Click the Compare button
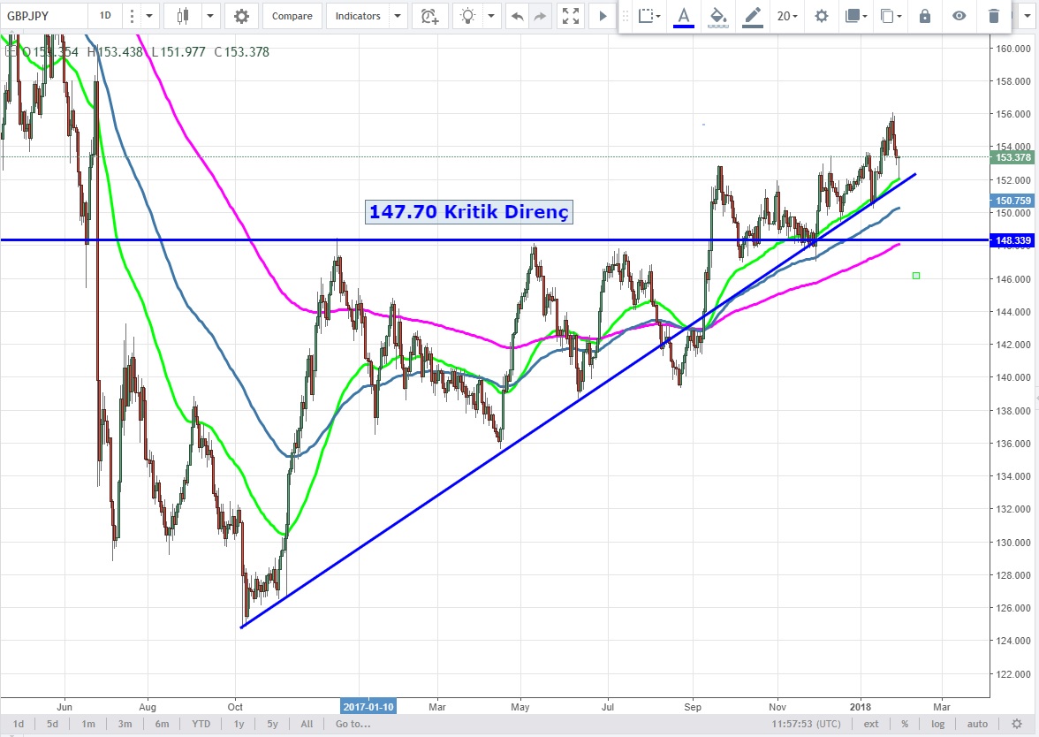 click(x=292, y=16)
